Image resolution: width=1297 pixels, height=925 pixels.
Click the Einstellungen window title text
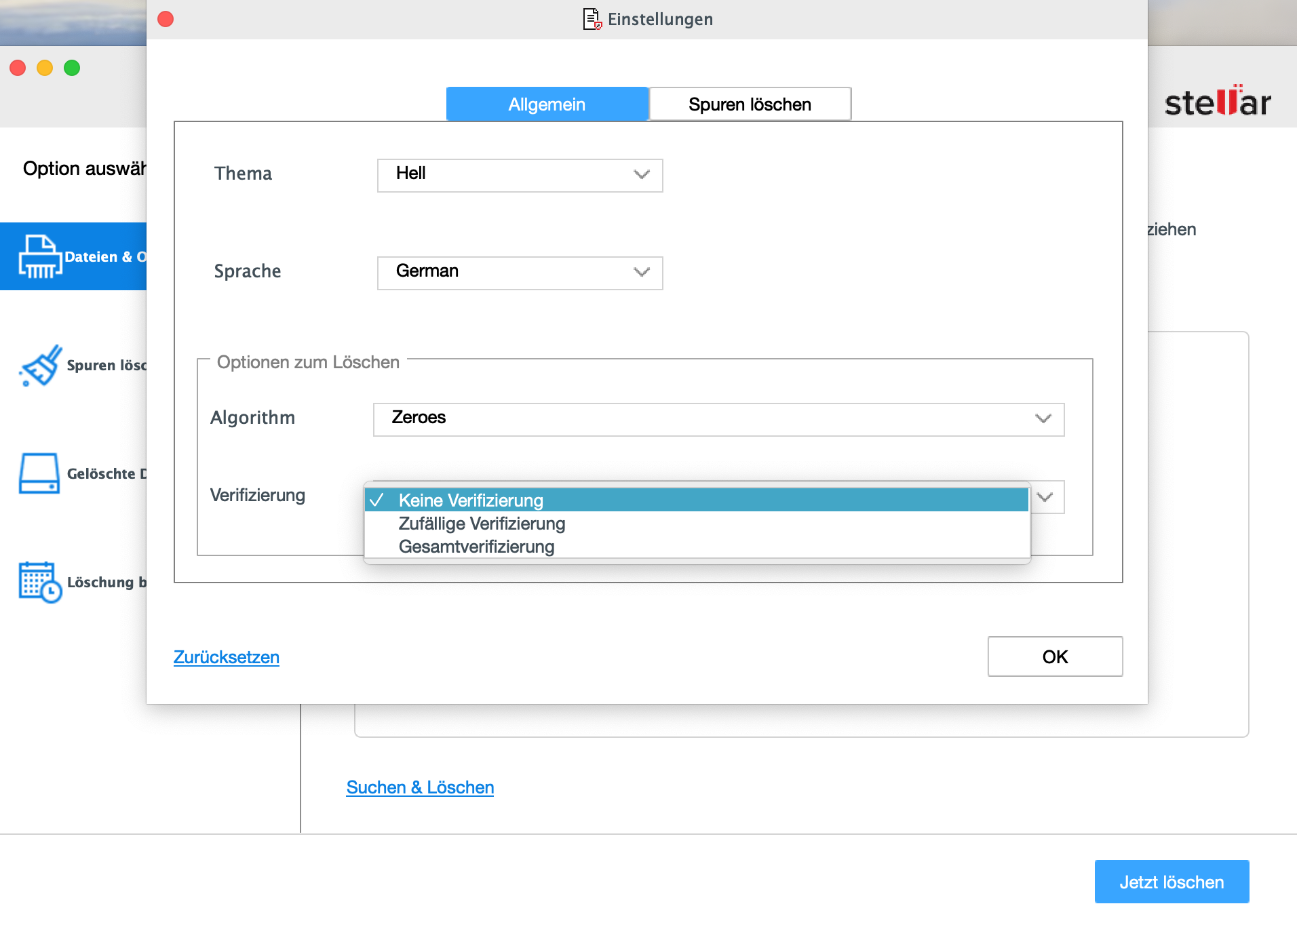click(x=660, y=19)
